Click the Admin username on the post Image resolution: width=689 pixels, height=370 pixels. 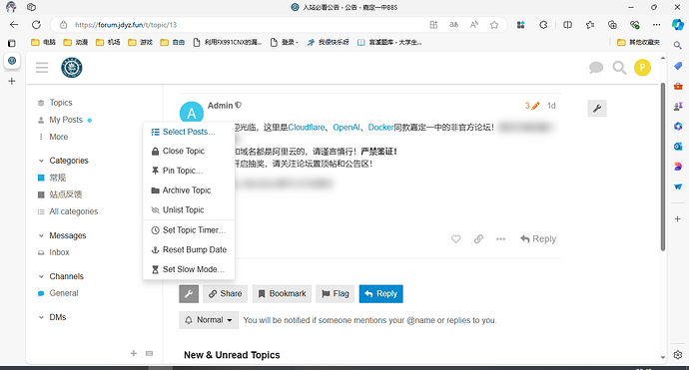click(220, 106)
